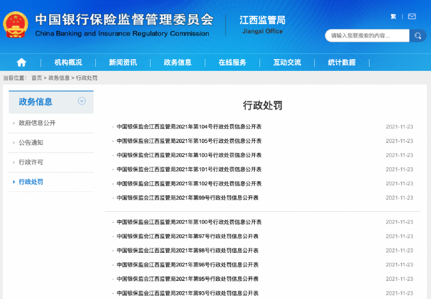The height and width of the screenshot is (299, 431).
Task: Click the date beside the 第100号 entry
Action: (399, 222)
